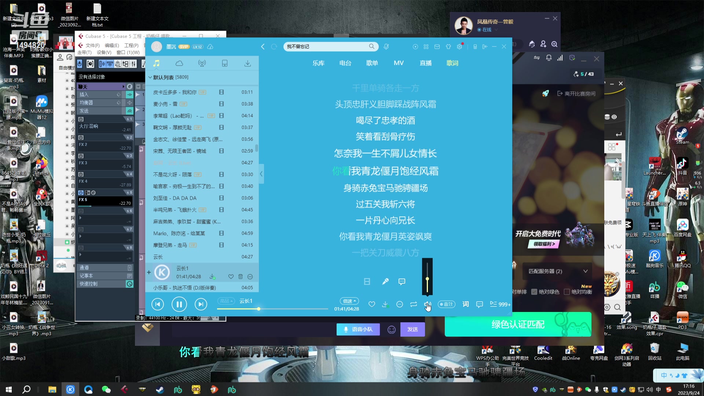
Task: Toggle desktop lyrics 词 button
Action: pos(466,304)
